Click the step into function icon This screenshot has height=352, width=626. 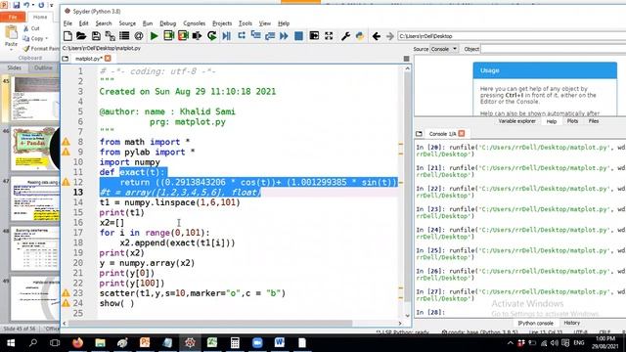[x=255, y=35]
